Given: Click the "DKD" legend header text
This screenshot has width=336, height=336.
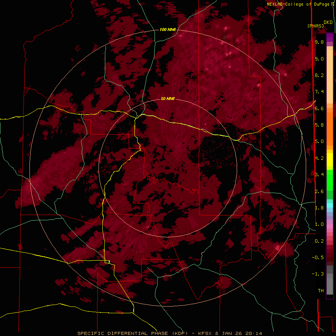Looking at the screenshot, I should pyautogui.click(x=328, y=22).
